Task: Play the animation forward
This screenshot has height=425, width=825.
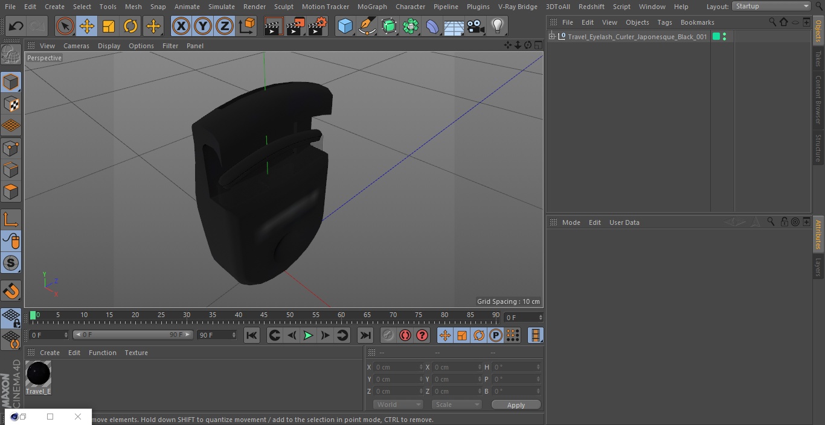Action: pyautogui.click(x=308, y=335)
